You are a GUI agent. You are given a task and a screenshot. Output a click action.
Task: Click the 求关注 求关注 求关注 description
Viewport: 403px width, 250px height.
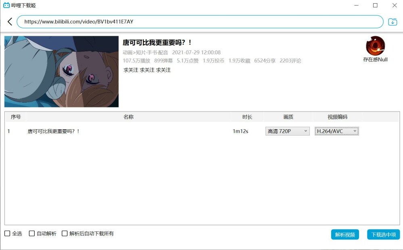pos(147,70)
